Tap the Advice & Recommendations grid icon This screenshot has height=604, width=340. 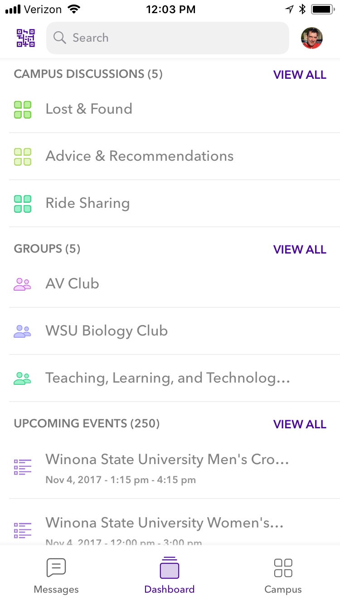coord(23,157)
